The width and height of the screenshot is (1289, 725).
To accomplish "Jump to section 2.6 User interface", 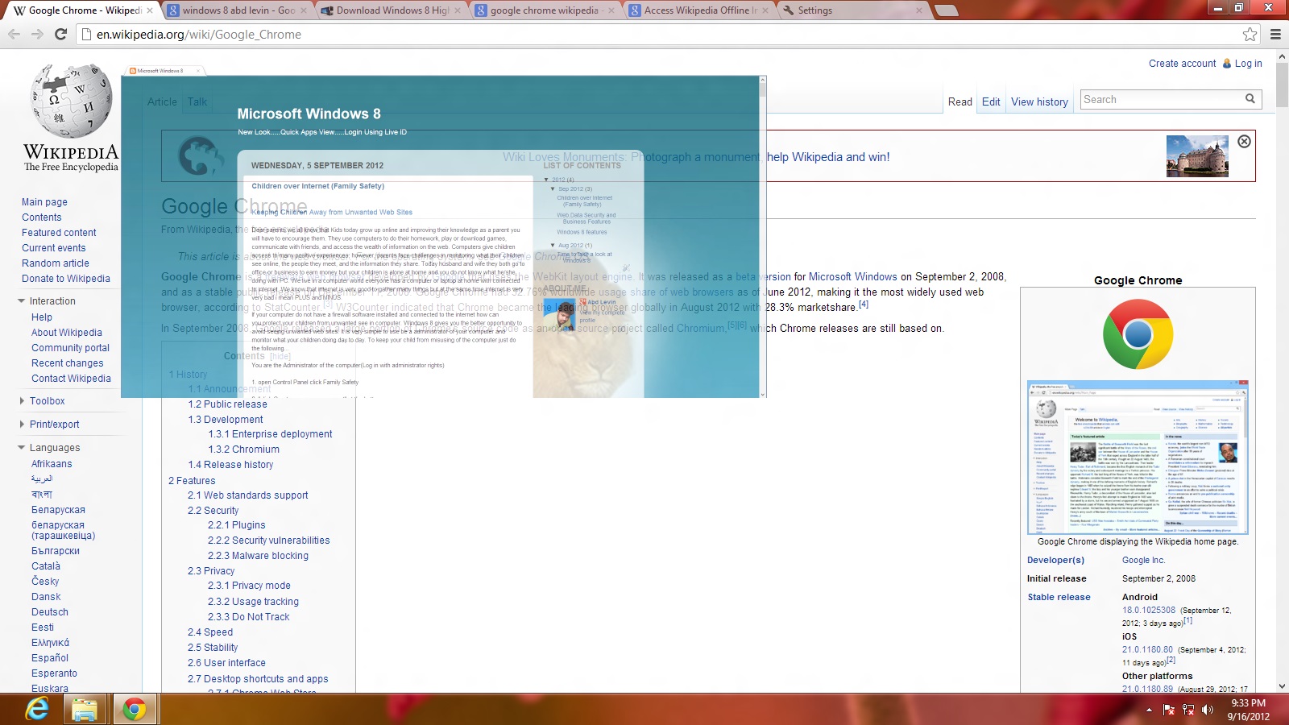I will (x=226, y=663).
